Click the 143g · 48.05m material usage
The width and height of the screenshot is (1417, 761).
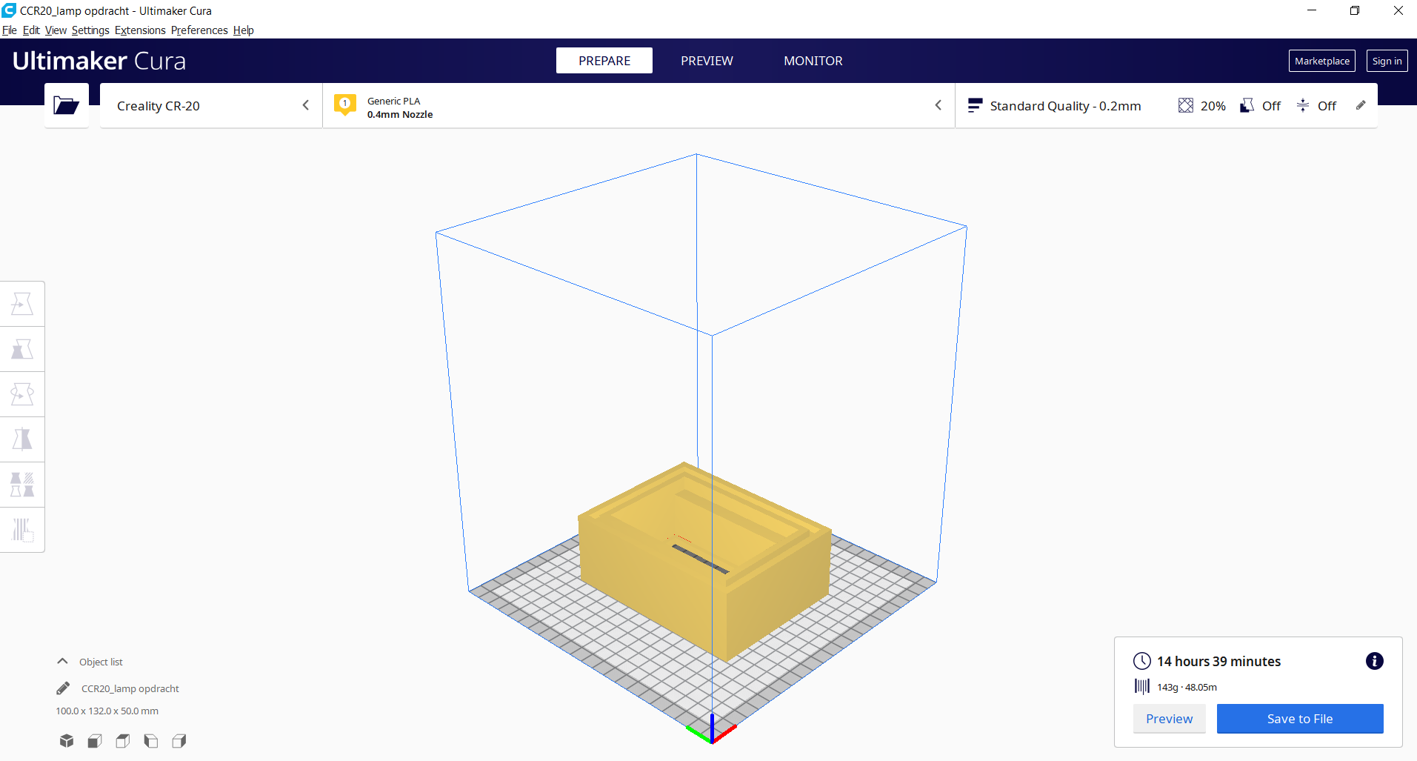coord(1187,687)
